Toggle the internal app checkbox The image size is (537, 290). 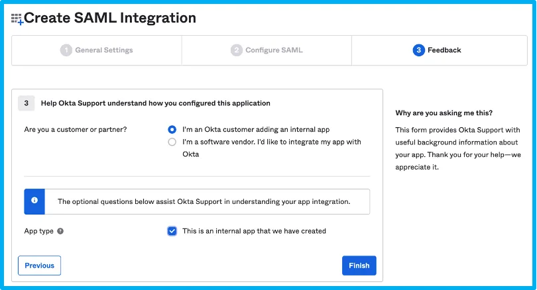click(x=172, y=231)
